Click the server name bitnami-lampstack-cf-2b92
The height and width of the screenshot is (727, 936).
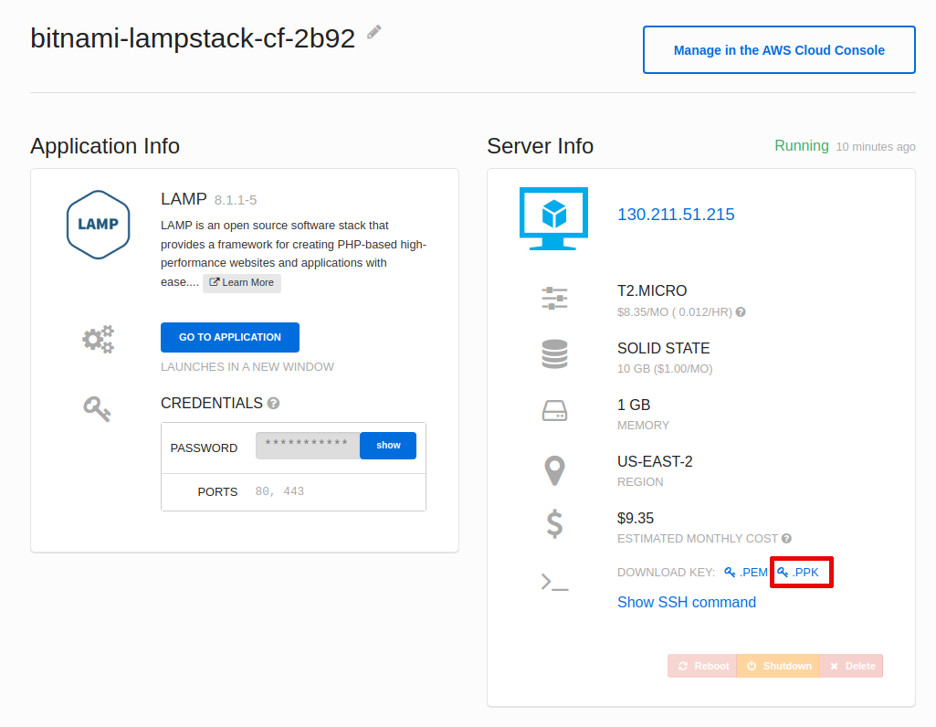(x=193, y=38)
